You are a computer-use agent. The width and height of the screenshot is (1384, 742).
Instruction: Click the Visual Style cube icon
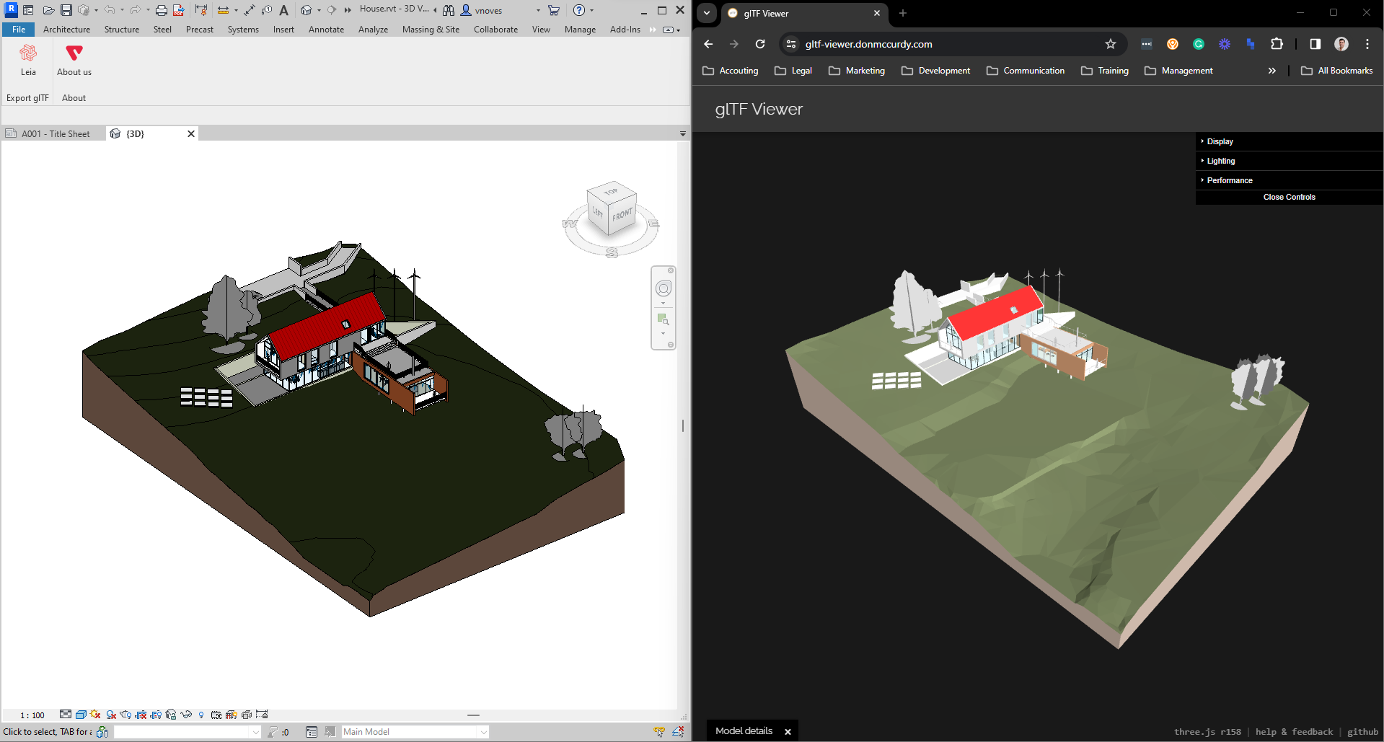[81, 715]
